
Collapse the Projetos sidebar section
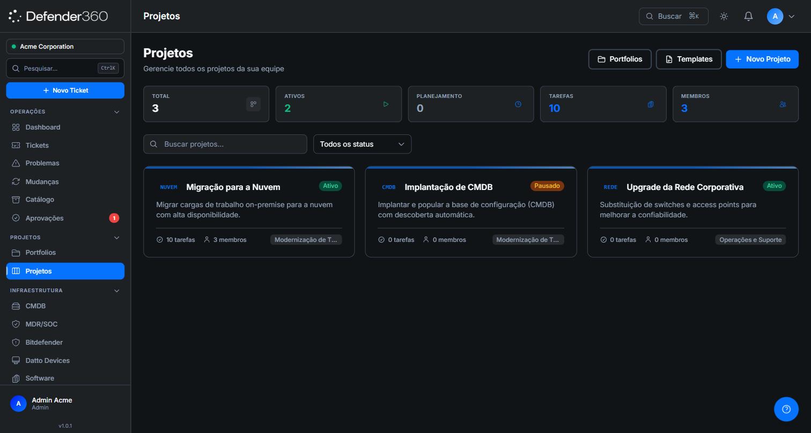117,238
